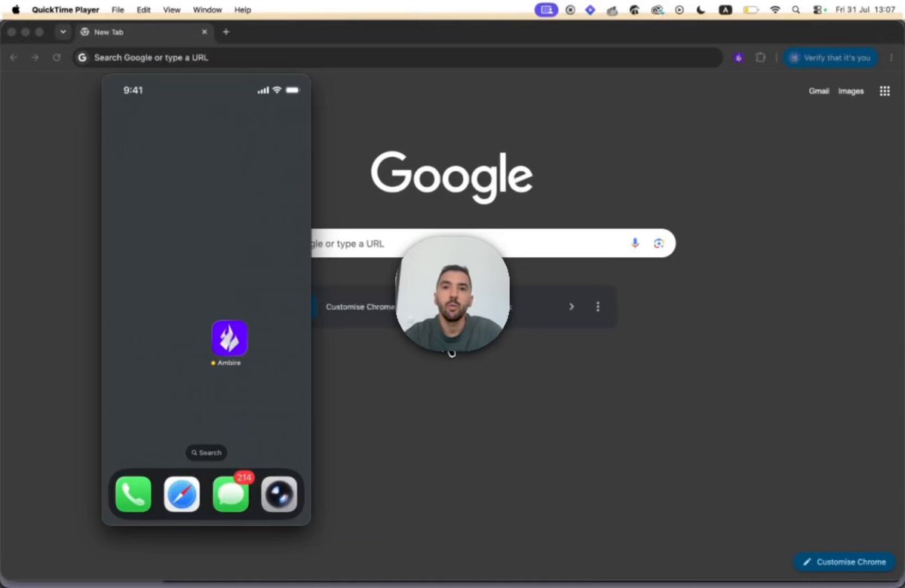Click the Verify that it's you button

[x=830, y=57]
